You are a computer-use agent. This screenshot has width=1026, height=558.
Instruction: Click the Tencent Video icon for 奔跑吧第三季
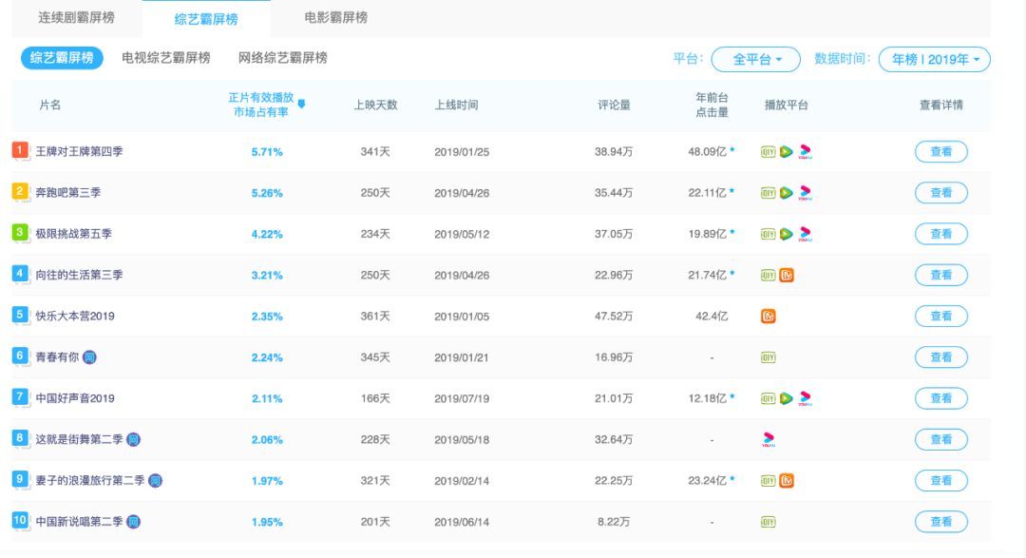coord(787,193)
